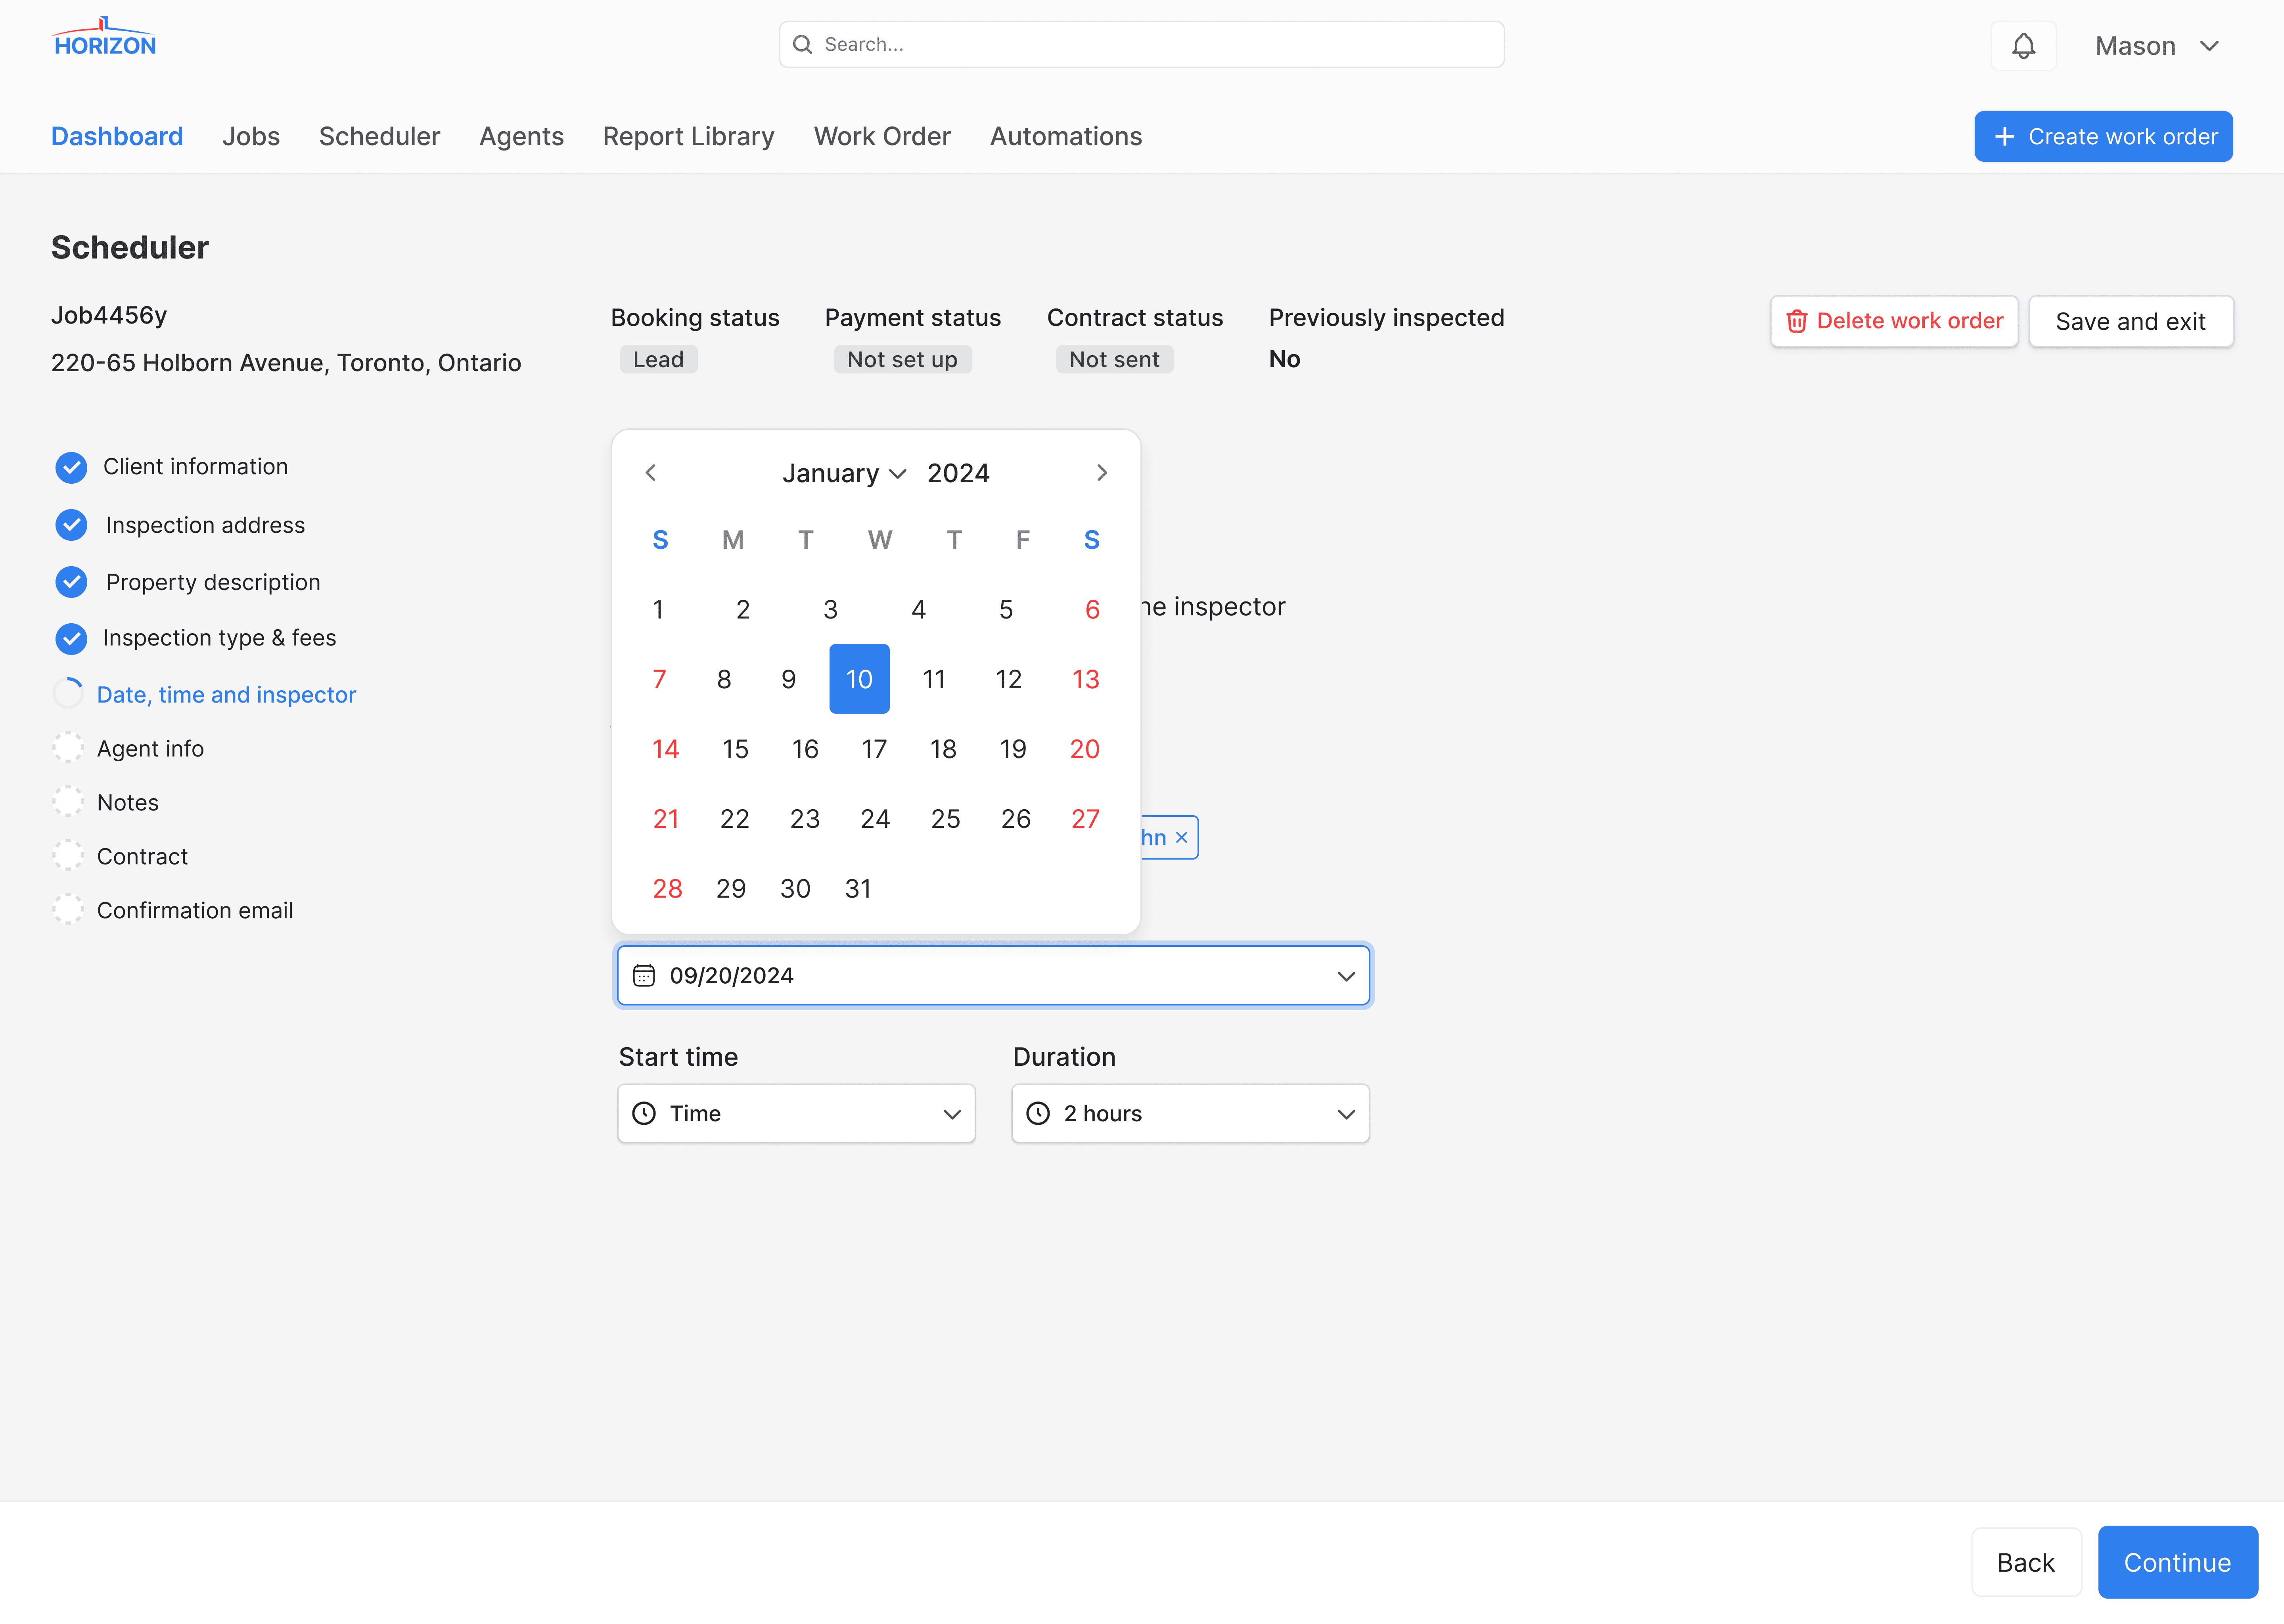Pick January 15 in calendar
The image size is (2284, 1624).
coord(735,749)
